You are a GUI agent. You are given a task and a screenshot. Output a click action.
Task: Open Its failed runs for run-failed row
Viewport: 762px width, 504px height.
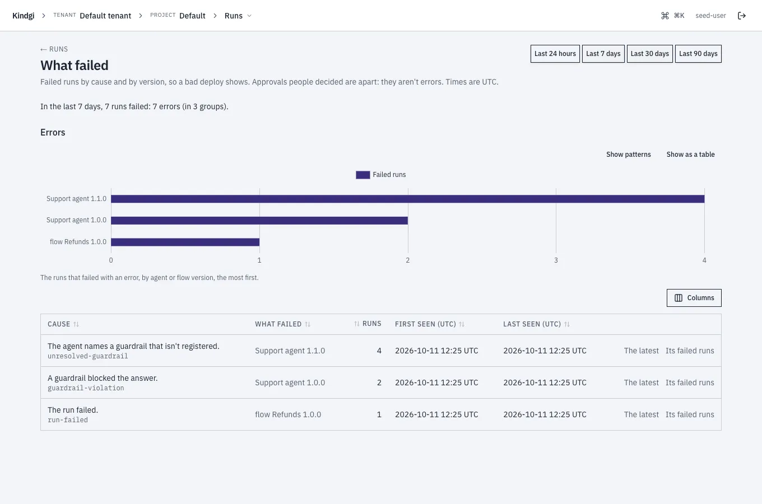tap(690, 414)
